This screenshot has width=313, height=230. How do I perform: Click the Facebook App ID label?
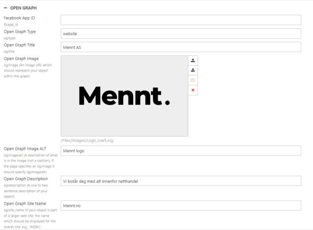[20, 18]
